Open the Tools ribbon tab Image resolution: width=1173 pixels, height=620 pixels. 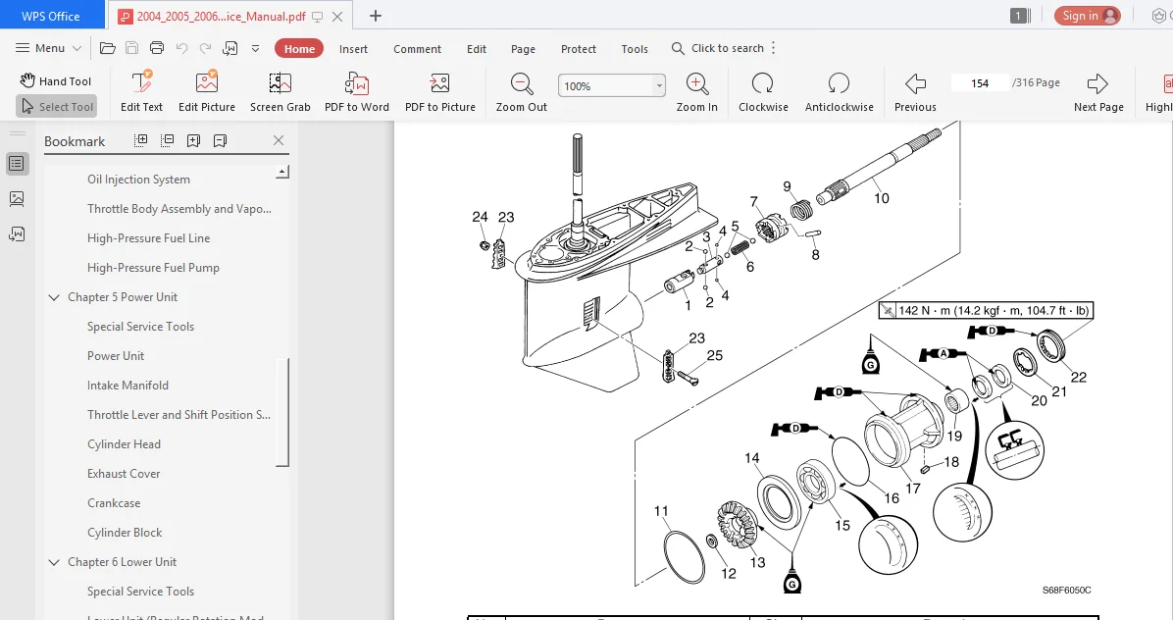pyautogui.click(x=635, y=49)
